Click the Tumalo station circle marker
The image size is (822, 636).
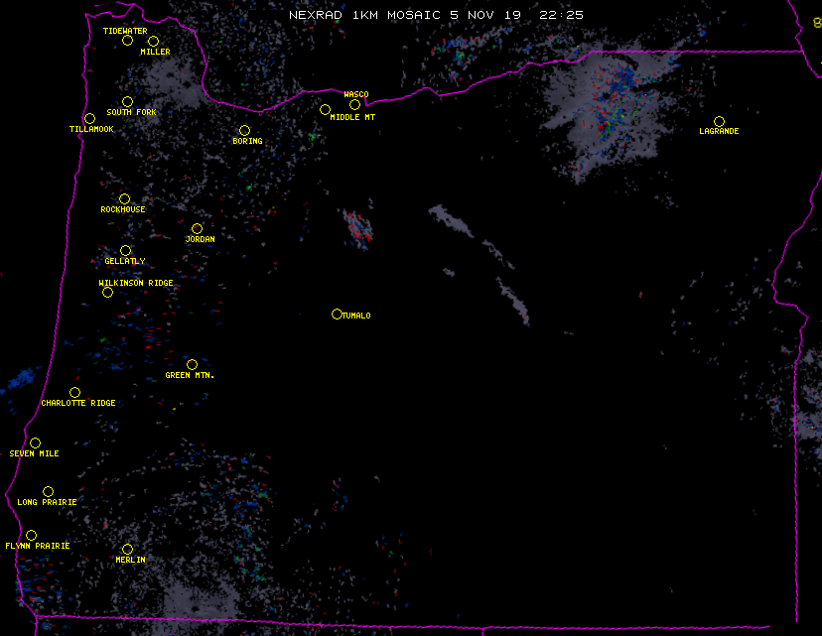tap(337, 315)
